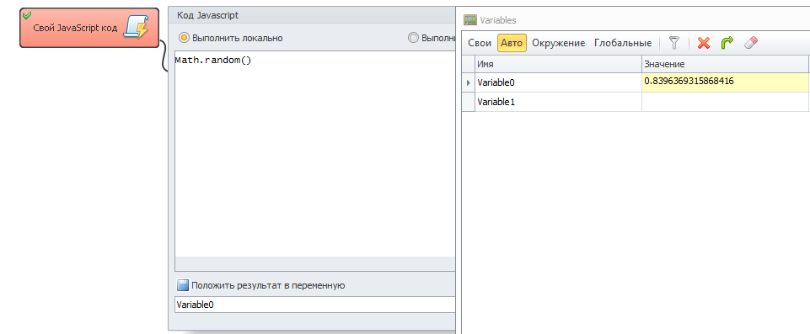Click the script lightning icon on the action block

click(137, 27)
